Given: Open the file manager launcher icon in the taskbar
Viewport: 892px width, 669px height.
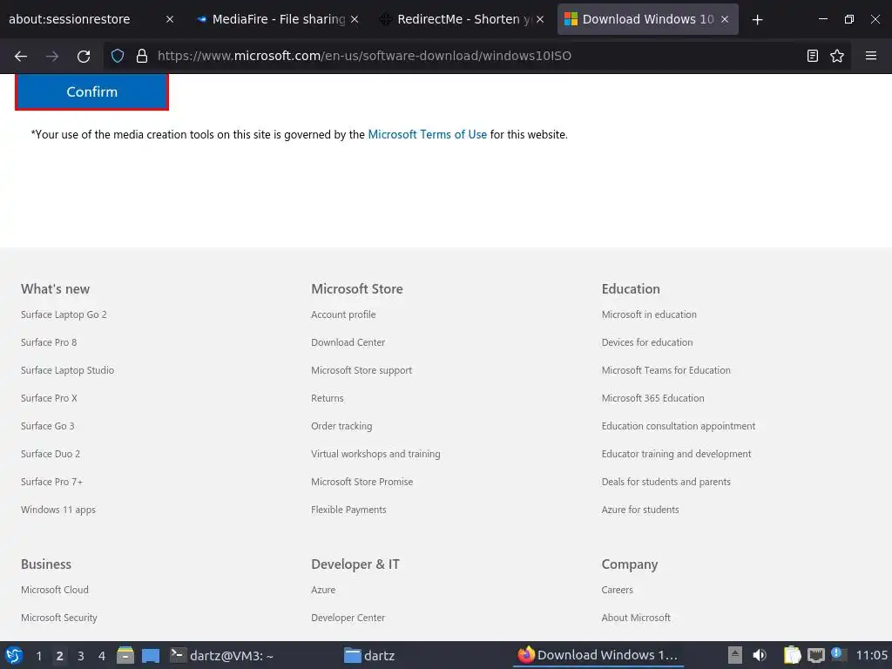Looking at the screenshot, I should coord(125,655).
